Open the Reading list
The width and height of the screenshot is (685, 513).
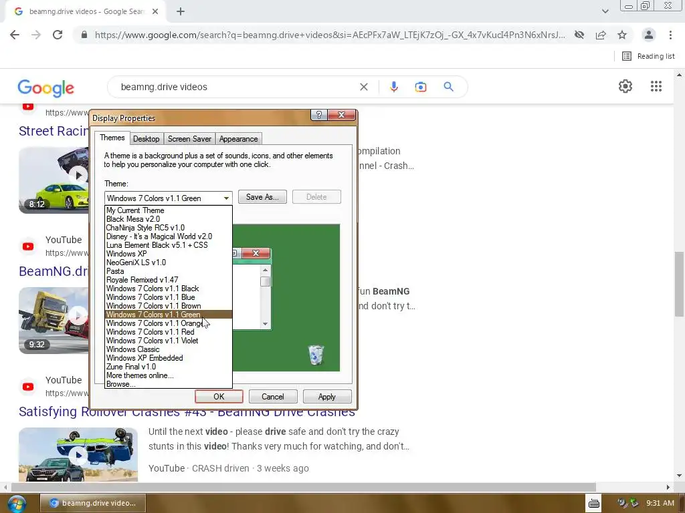648,56
